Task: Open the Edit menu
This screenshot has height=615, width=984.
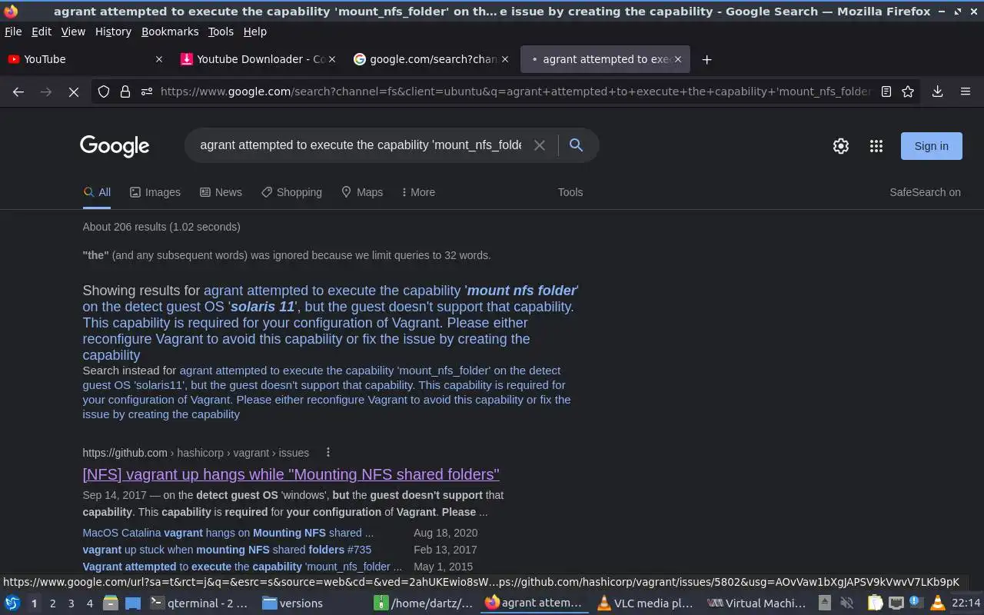Action: [42, 32]
